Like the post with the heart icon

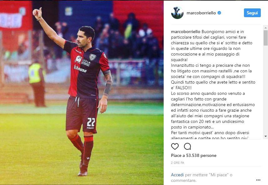point(175,146)
